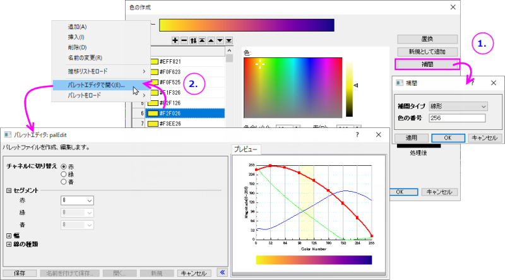The height and width of the screenshot is (280, 505).
Task: Click the flip-order up/down arrows icon
Action: tap(193, 40)
